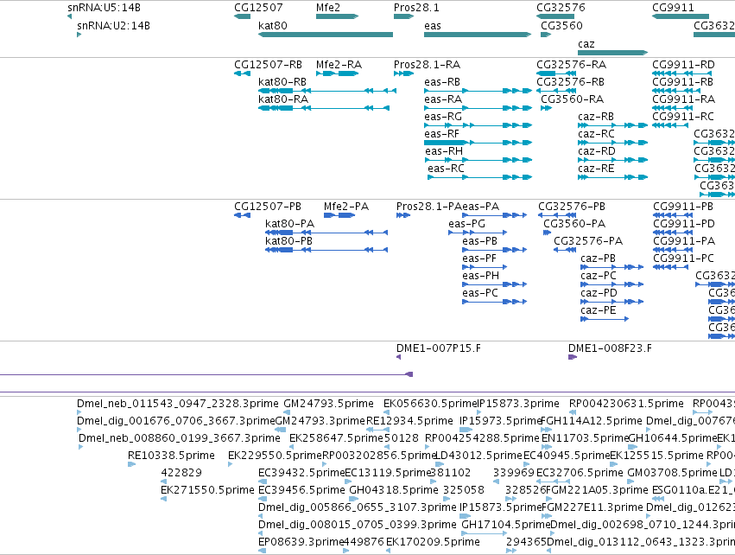Viewport: 735px width, 555px height.
Task: Open the Pros28.1 gene label
Action: click(x=416, y=8)
